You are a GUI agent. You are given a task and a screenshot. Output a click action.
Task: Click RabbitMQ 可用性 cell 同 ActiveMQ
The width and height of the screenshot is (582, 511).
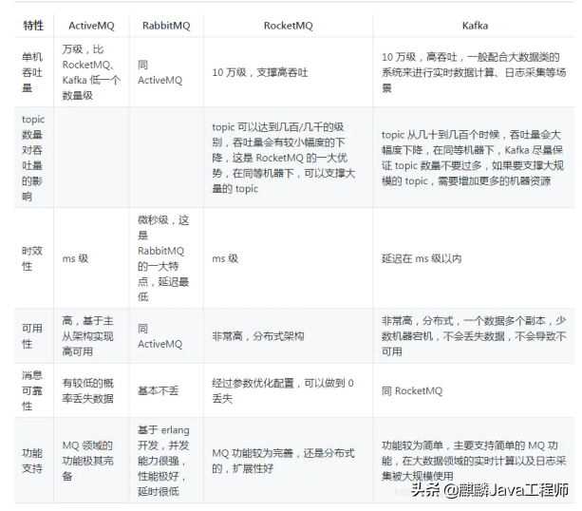pos(160,336)
